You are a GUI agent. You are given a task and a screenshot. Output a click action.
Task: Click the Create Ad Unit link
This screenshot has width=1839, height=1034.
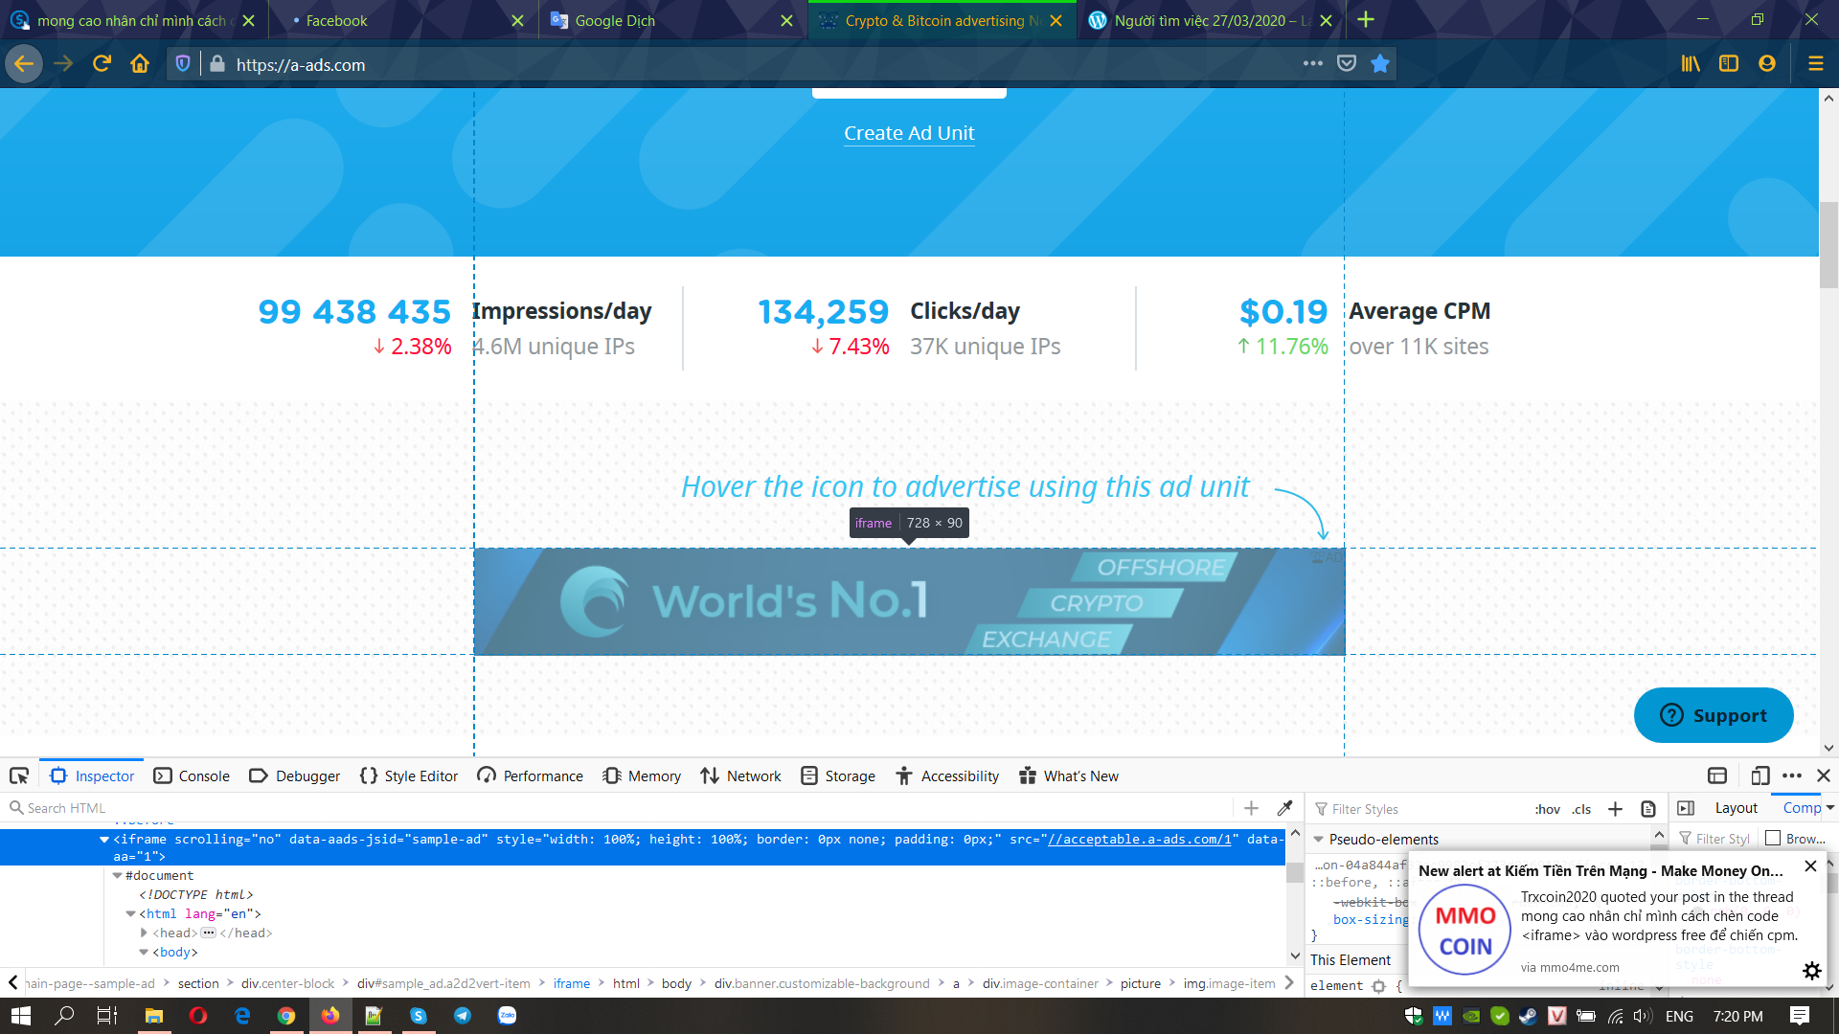[908, 133]
